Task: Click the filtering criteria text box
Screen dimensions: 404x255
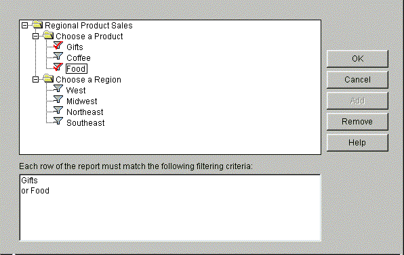Action: [170, 208]
